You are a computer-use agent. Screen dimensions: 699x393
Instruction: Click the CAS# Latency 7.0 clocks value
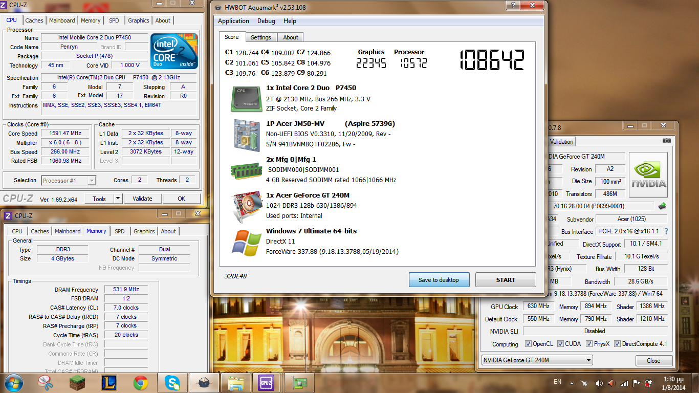[126, 308]
